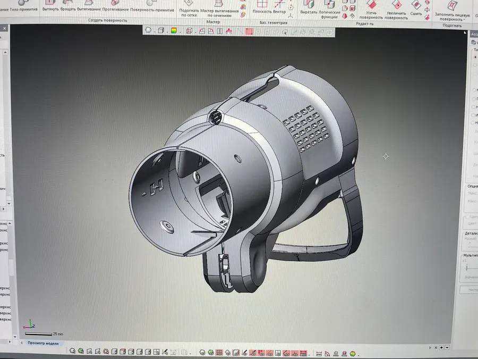Expand dropdown arrow beside the cube icon

click(167, 31)
